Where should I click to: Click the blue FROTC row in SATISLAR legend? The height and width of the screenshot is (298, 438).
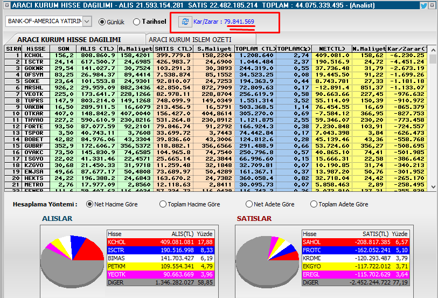[x=356, y=250]
